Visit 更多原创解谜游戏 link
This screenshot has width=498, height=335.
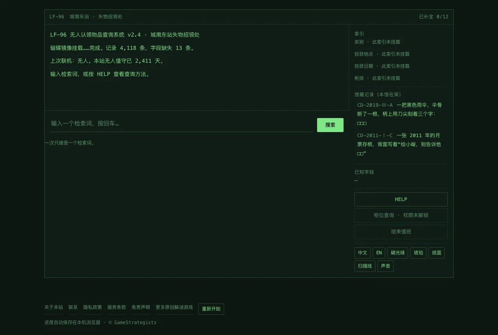click(174, 307)
